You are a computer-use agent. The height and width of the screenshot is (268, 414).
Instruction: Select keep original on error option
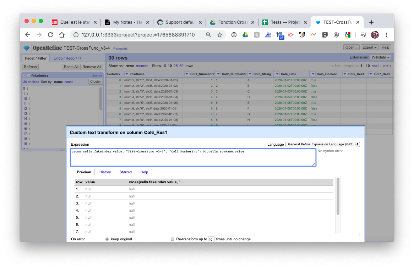(x=107, y=239)
